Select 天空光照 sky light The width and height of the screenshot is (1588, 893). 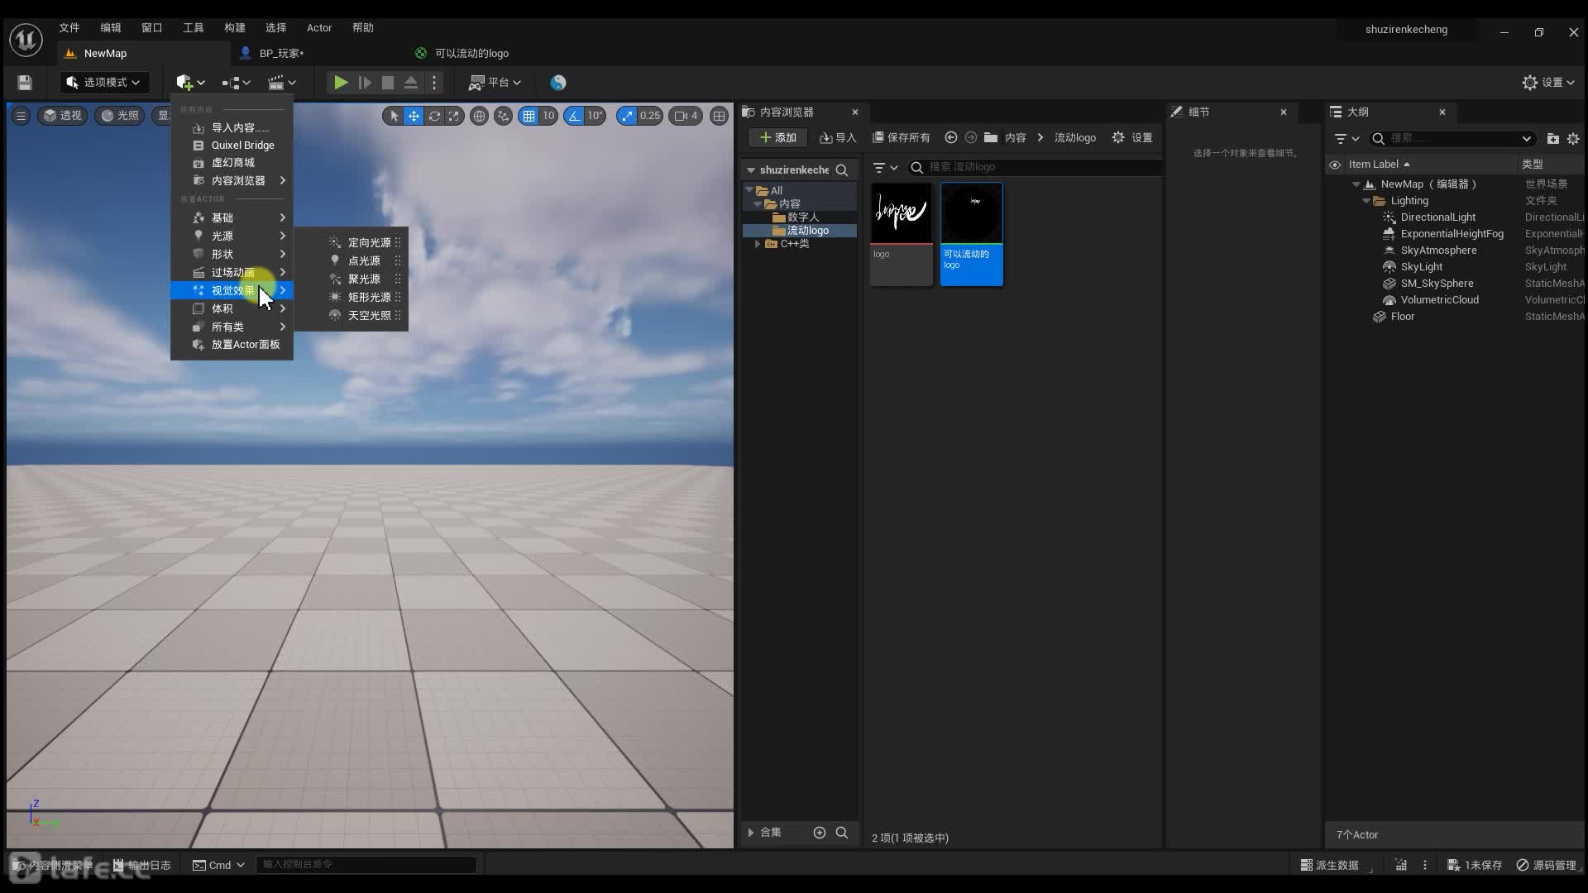(351, 315)
